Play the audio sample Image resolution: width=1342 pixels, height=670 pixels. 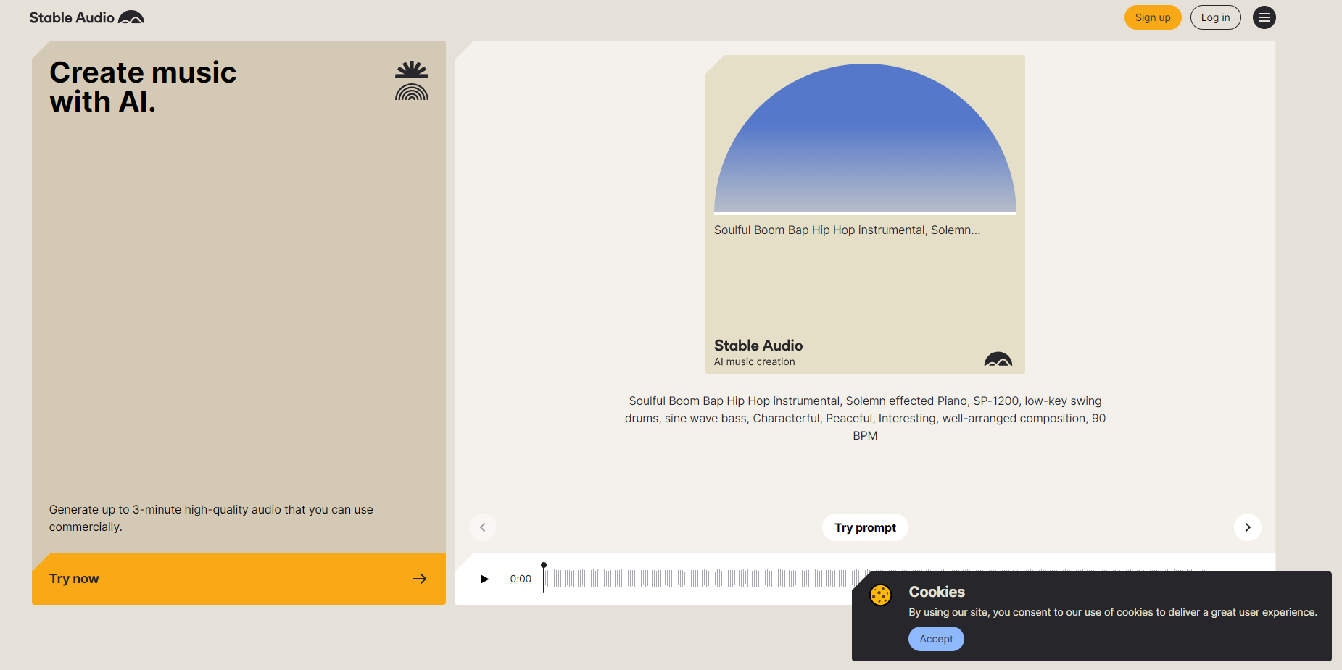484,579
